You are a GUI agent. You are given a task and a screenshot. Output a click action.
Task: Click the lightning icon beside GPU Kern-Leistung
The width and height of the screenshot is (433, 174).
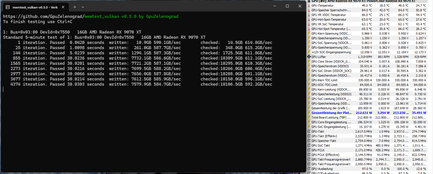[309, 89]
